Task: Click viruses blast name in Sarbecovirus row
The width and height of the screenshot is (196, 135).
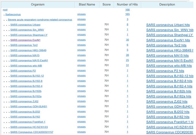Action: [82, 14]
